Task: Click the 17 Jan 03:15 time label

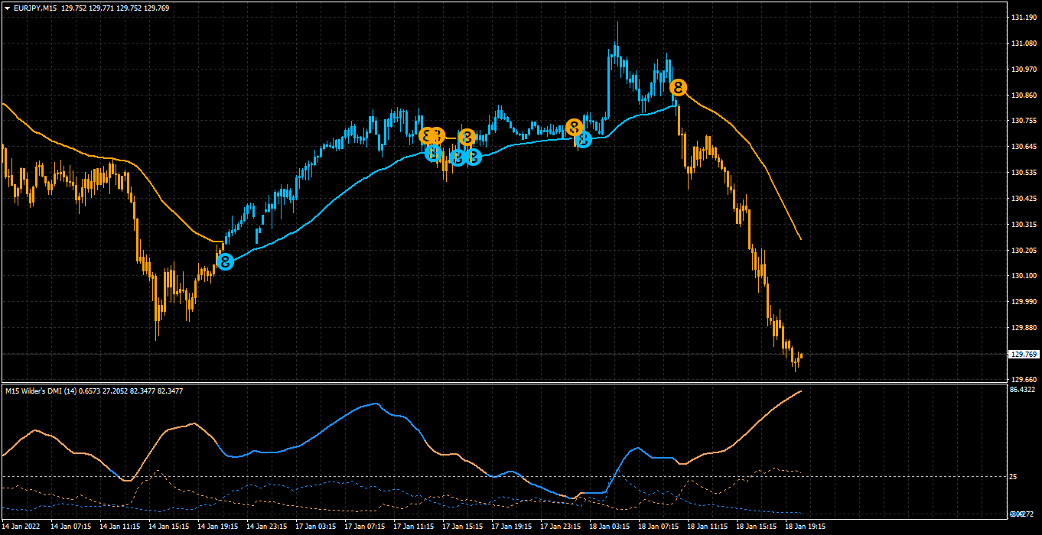Action: [316, 527]
